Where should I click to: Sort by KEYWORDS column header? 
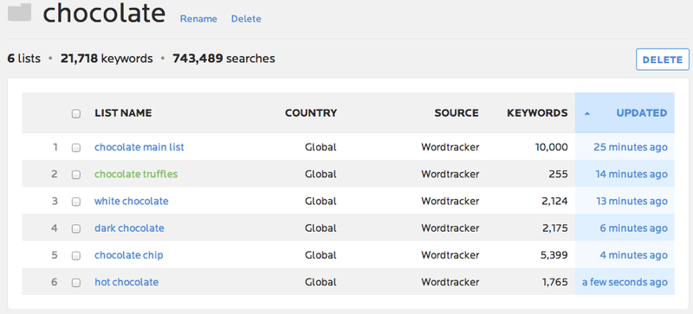point(537,113)
